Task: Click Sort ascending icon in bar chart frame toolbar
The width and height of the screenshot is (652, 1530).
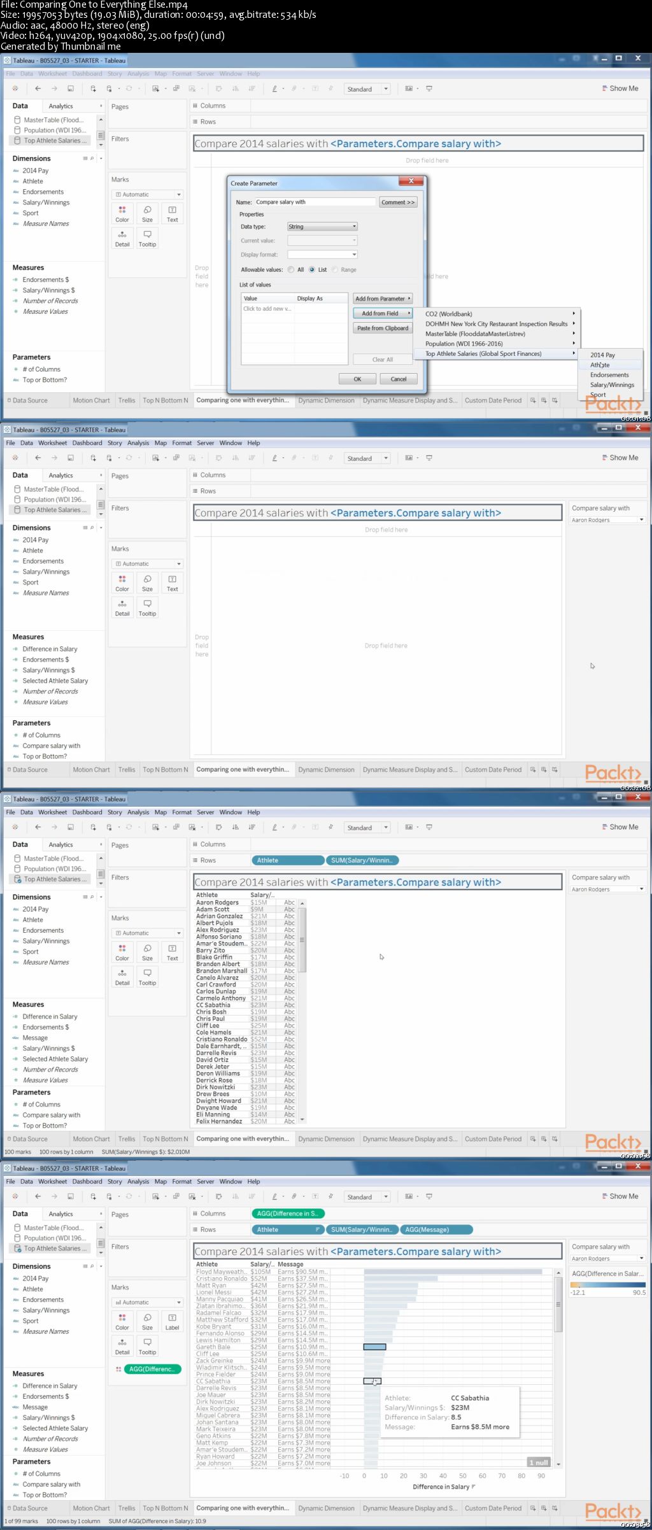Action: point(235,1196)
